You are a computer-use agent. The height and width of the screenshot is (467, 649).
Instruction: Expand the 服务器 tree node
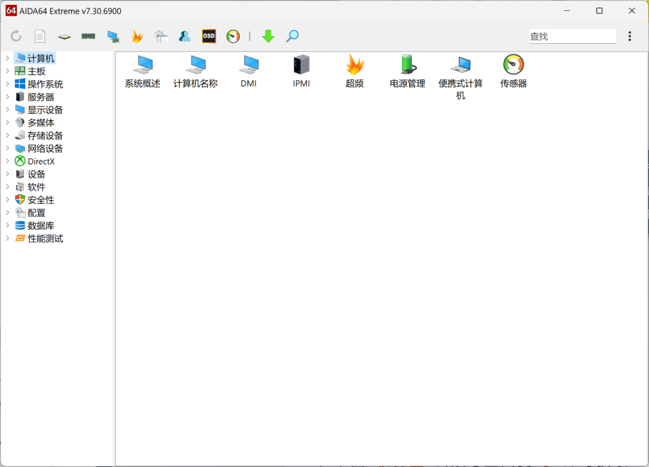point(7,97)
